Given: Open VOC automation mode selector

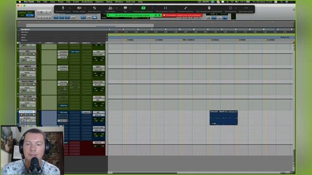Looking at the screenshot, I should pos(31,60).
